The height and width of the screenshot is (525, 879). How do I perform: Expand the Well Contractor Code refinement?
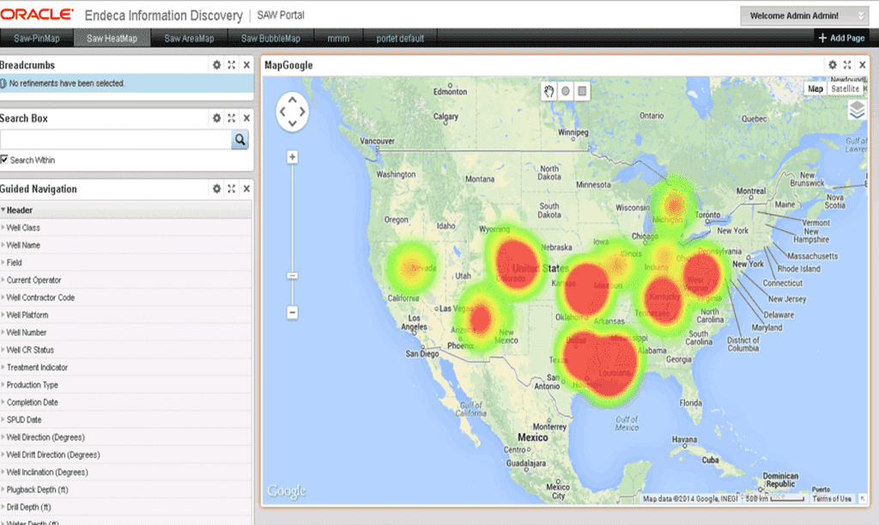point(3,297)
